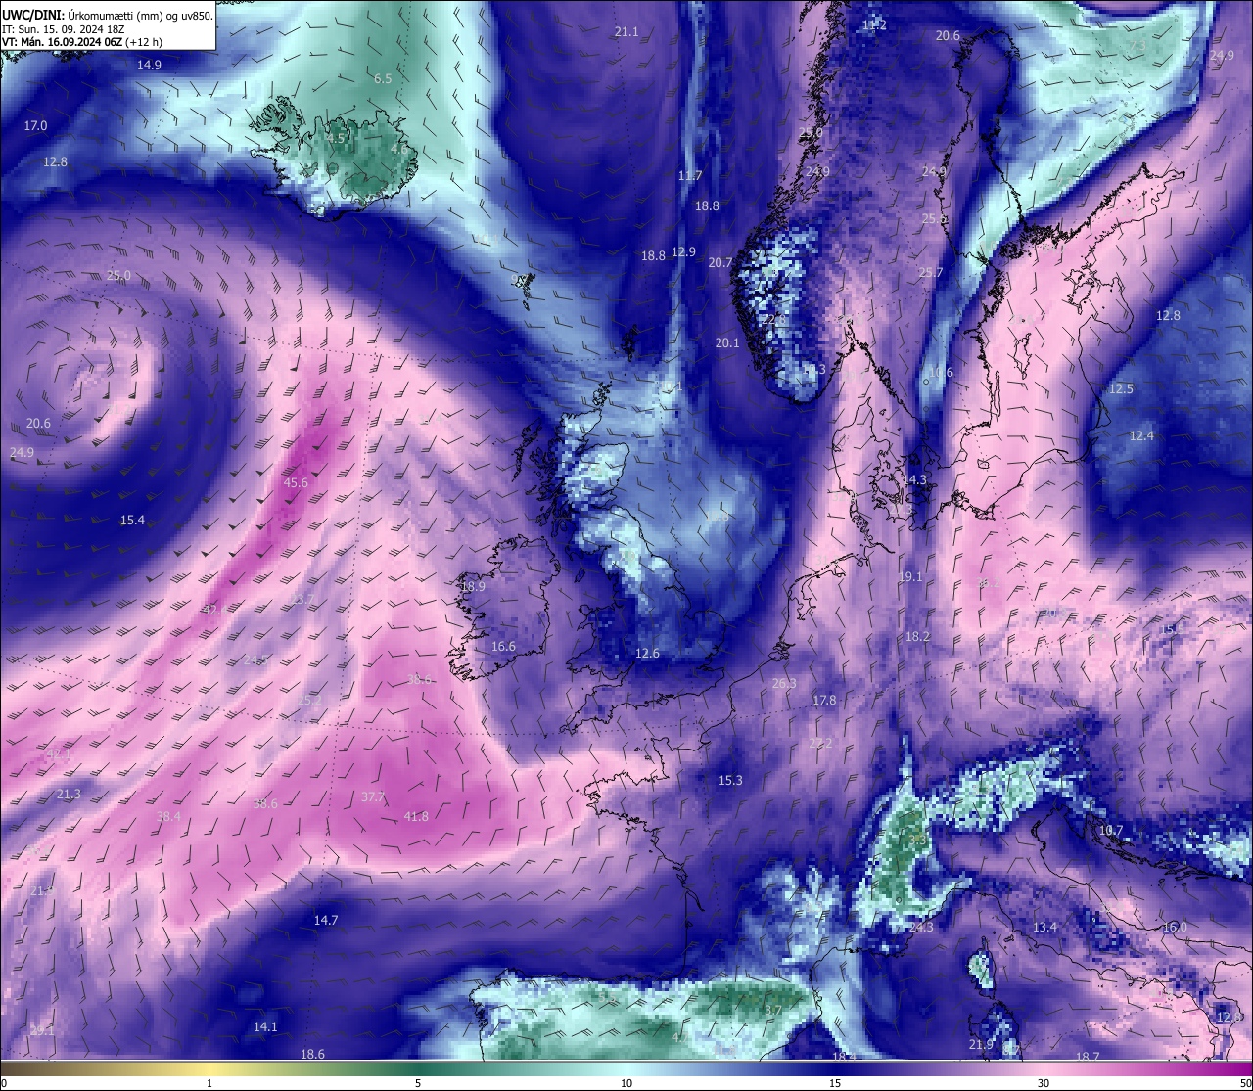Click the 30 tick on the colour scale
This screenshot has width=1253, height=1091.
point(1044,1083)
